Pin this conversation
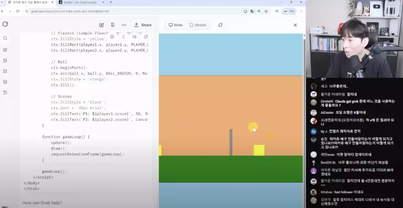The image size is (403, 208). coord(112,25)
